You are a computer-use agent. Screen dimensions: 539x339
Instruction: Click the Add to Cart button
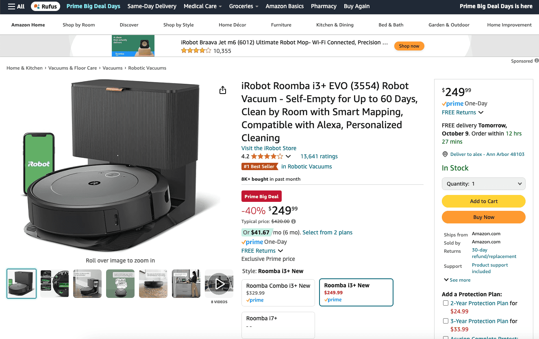tap(483, 201)
